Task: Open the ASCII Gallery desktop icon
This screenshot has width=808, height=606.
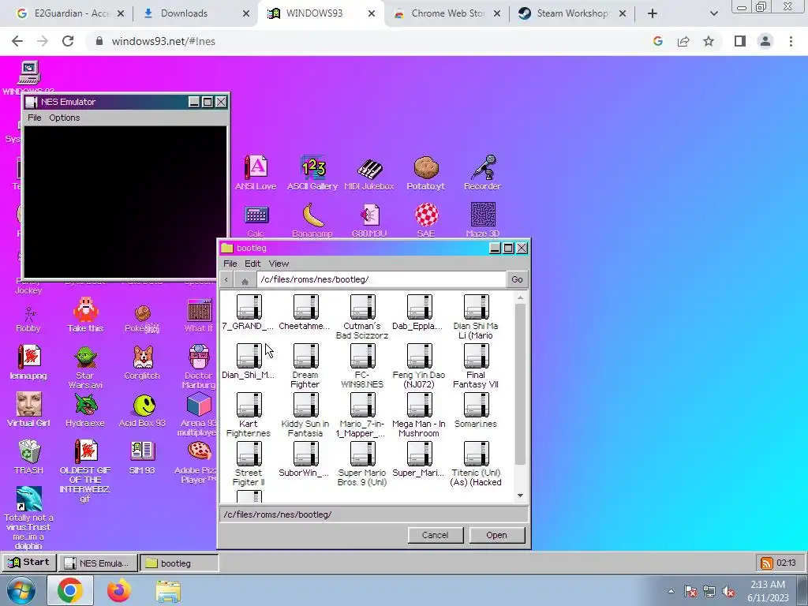Action: pyautogui.click(x=312, y=173)
